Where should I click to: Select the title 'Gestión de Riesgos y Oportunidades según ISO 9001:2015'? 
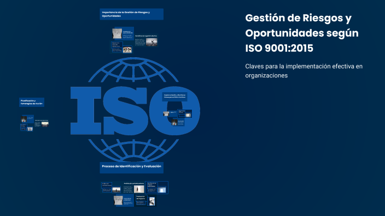tap(302, 33)
